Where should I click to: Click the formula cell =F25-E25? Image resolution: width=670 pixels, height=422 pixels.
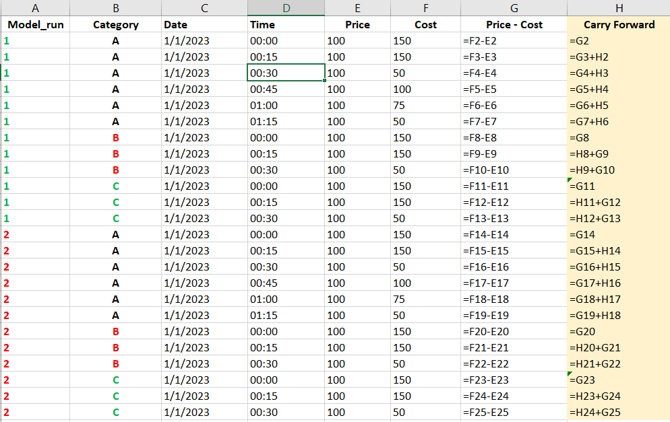[514, 412]
